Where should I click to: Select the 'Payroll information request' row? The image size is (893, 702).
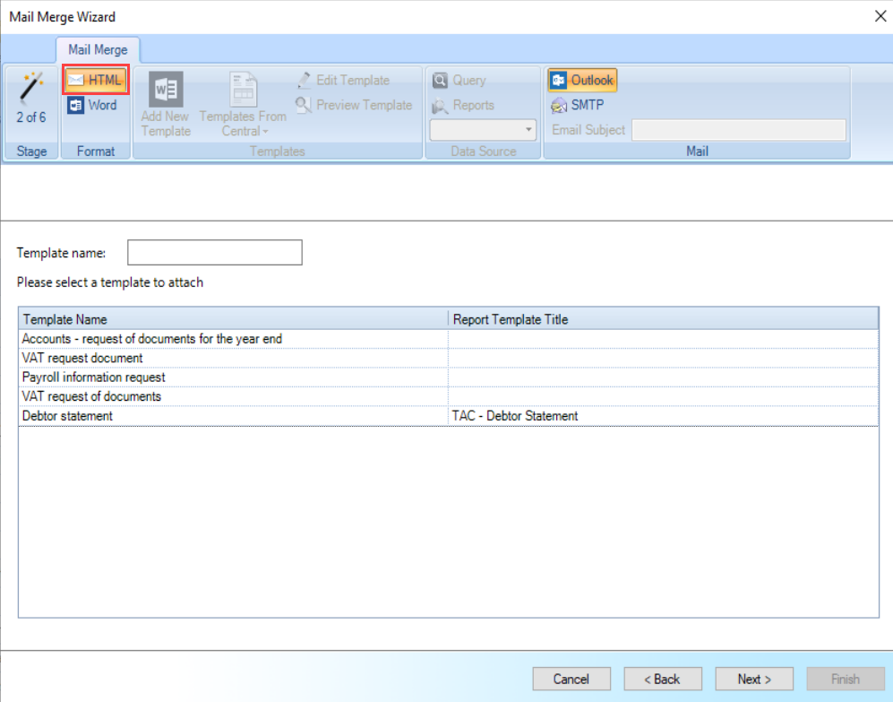coord(448,377)
